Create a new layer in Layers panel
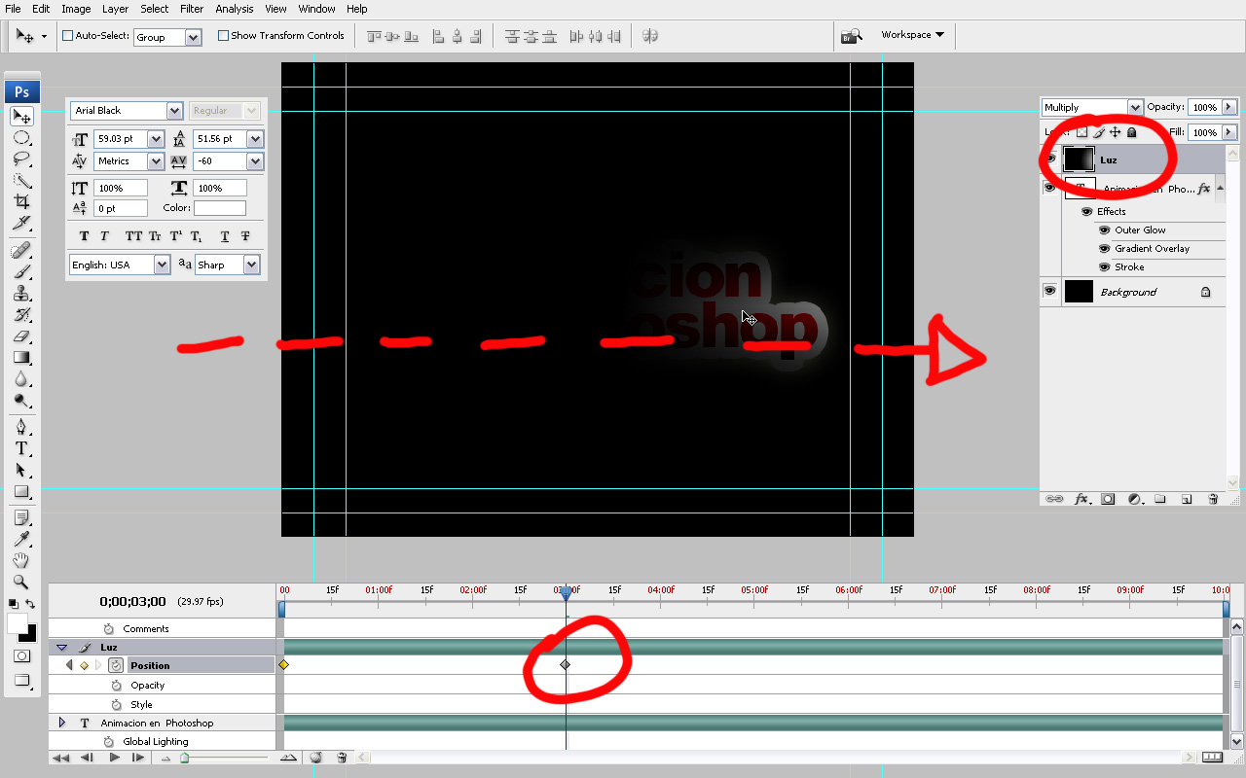Image resolution: width=1246 pixels, height=778 pixels. pos(1187,499)
